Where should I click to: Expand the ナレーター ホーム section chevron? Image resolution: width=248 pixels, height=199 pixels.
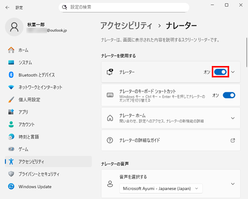(x=233, y=118)
